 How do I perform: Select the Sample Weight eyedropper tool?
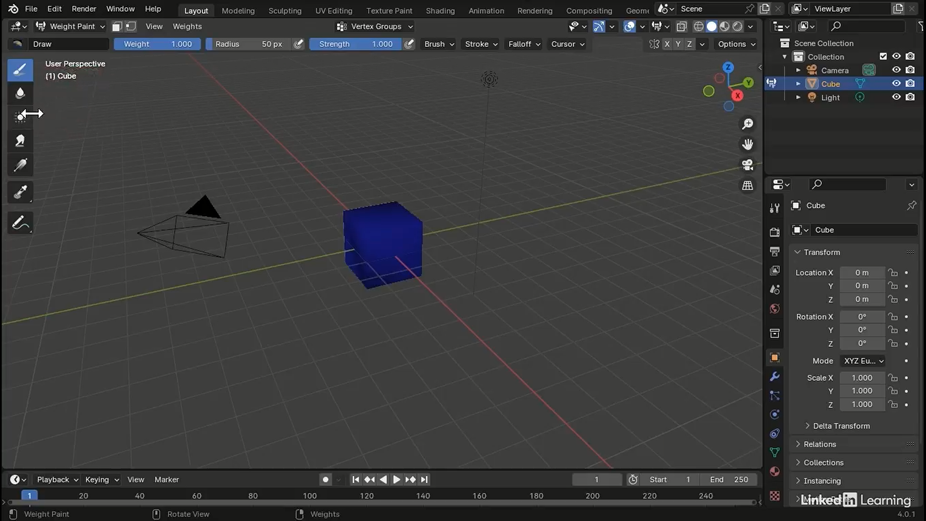click(x=20, y=192)
